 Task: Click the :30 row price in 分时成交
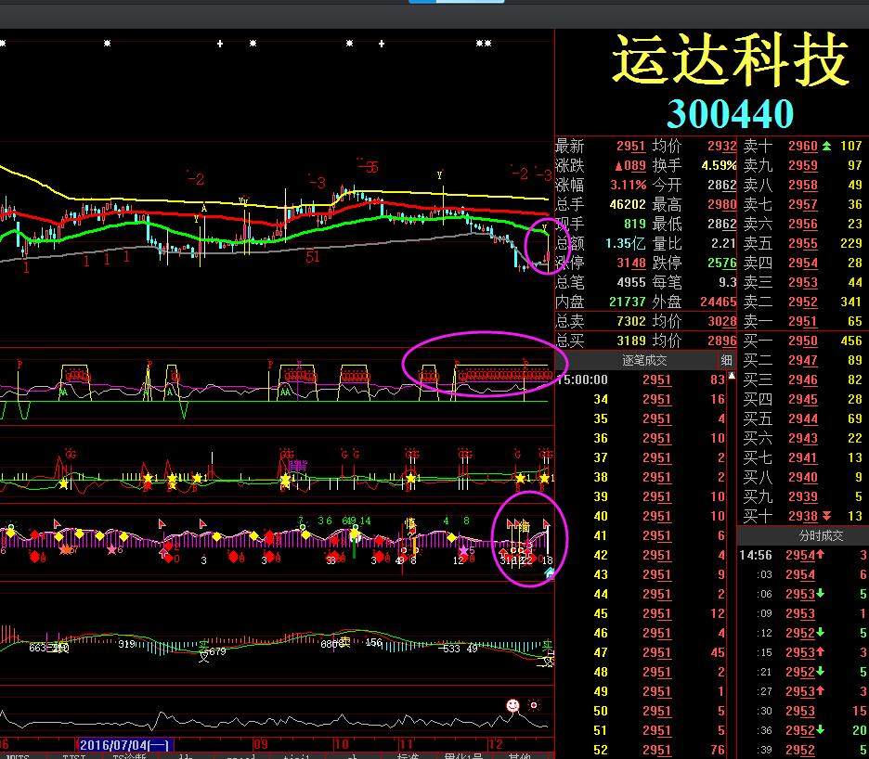[800, 711]
